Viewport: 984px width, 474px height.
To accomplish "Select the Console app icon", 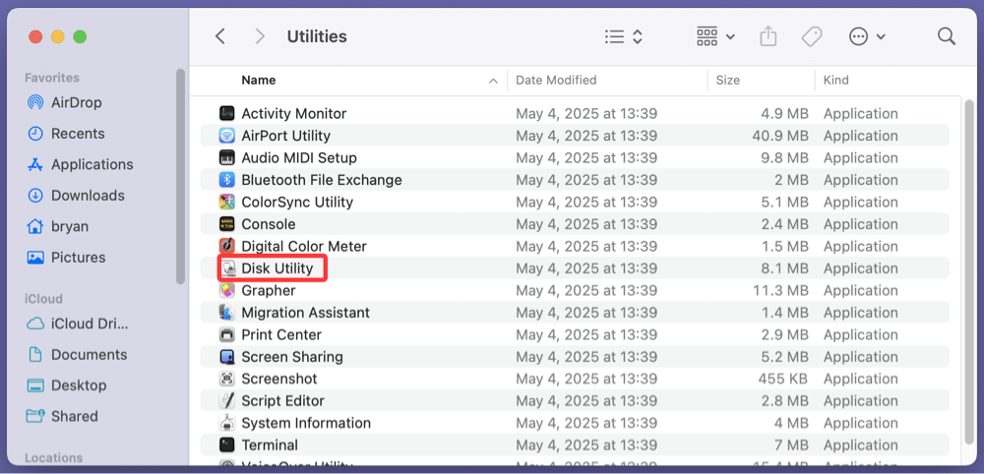I will tap(226, 224).
